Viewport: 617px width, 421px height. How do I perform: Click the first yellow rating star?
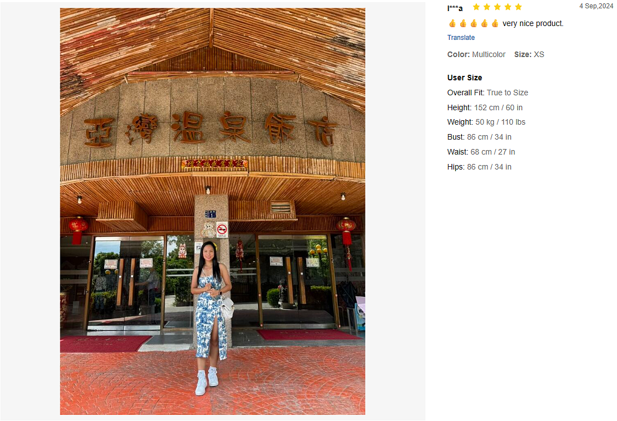point(476,7)
